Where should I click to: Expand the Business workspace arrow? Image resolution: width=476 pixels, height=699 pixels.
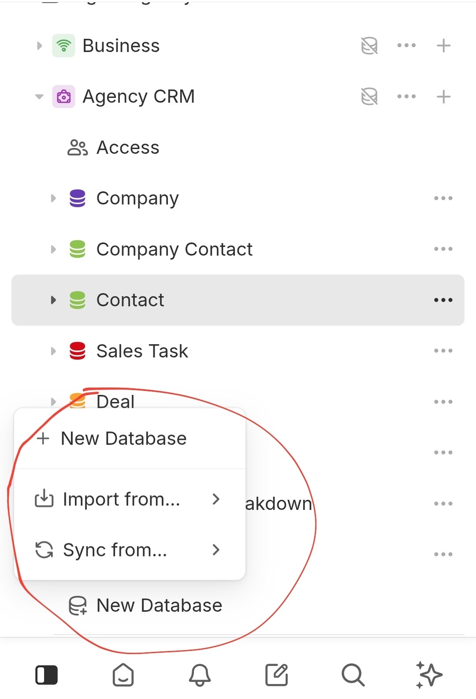[39, 46]
